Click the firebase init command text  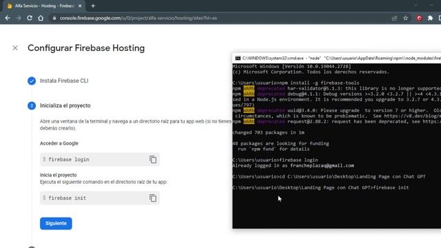68,198
